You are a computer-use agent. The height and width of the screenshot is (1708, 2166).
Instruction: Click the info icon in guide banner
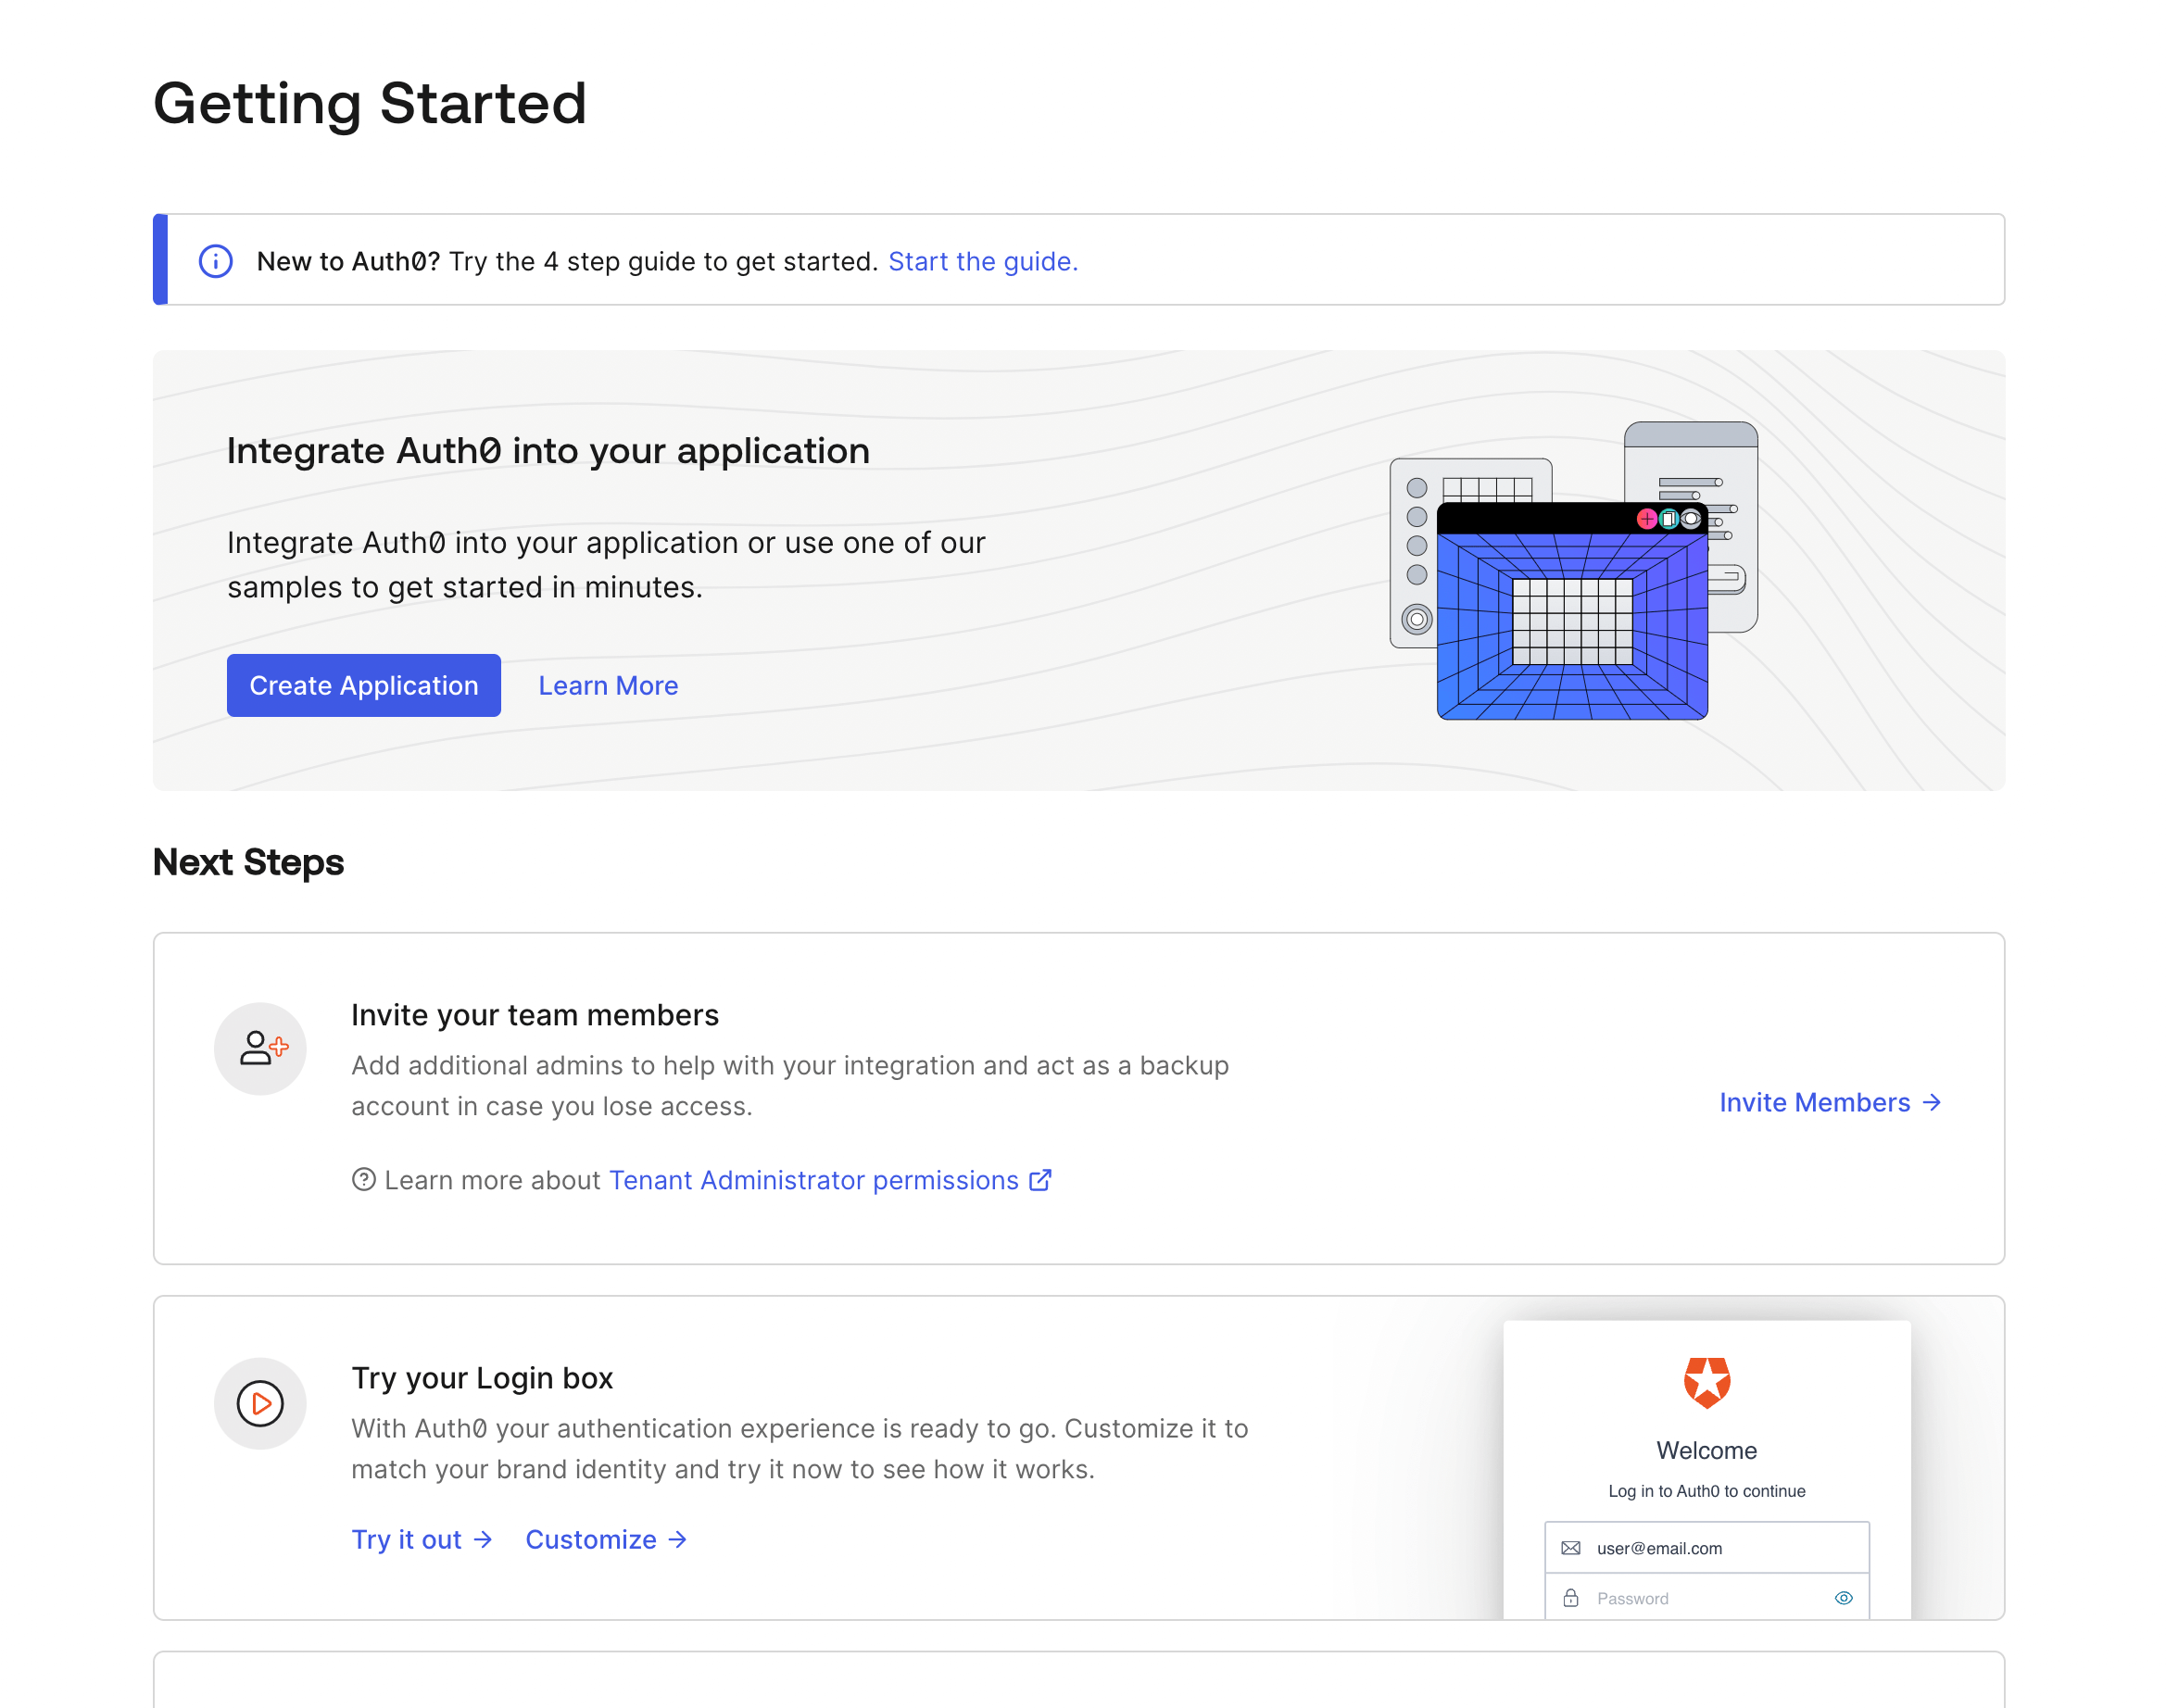coord(216,261)
